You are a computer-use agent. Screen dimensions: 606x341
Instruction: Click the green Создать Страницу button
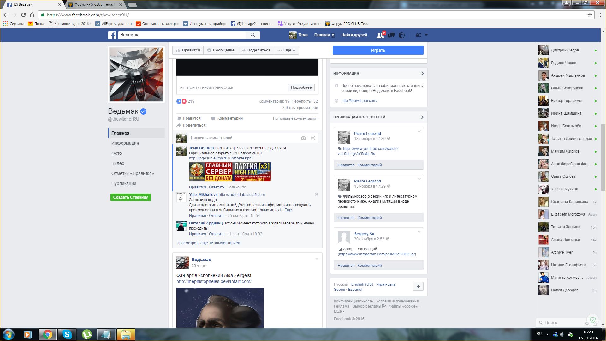pyautogui.click(x=131, y=197)
